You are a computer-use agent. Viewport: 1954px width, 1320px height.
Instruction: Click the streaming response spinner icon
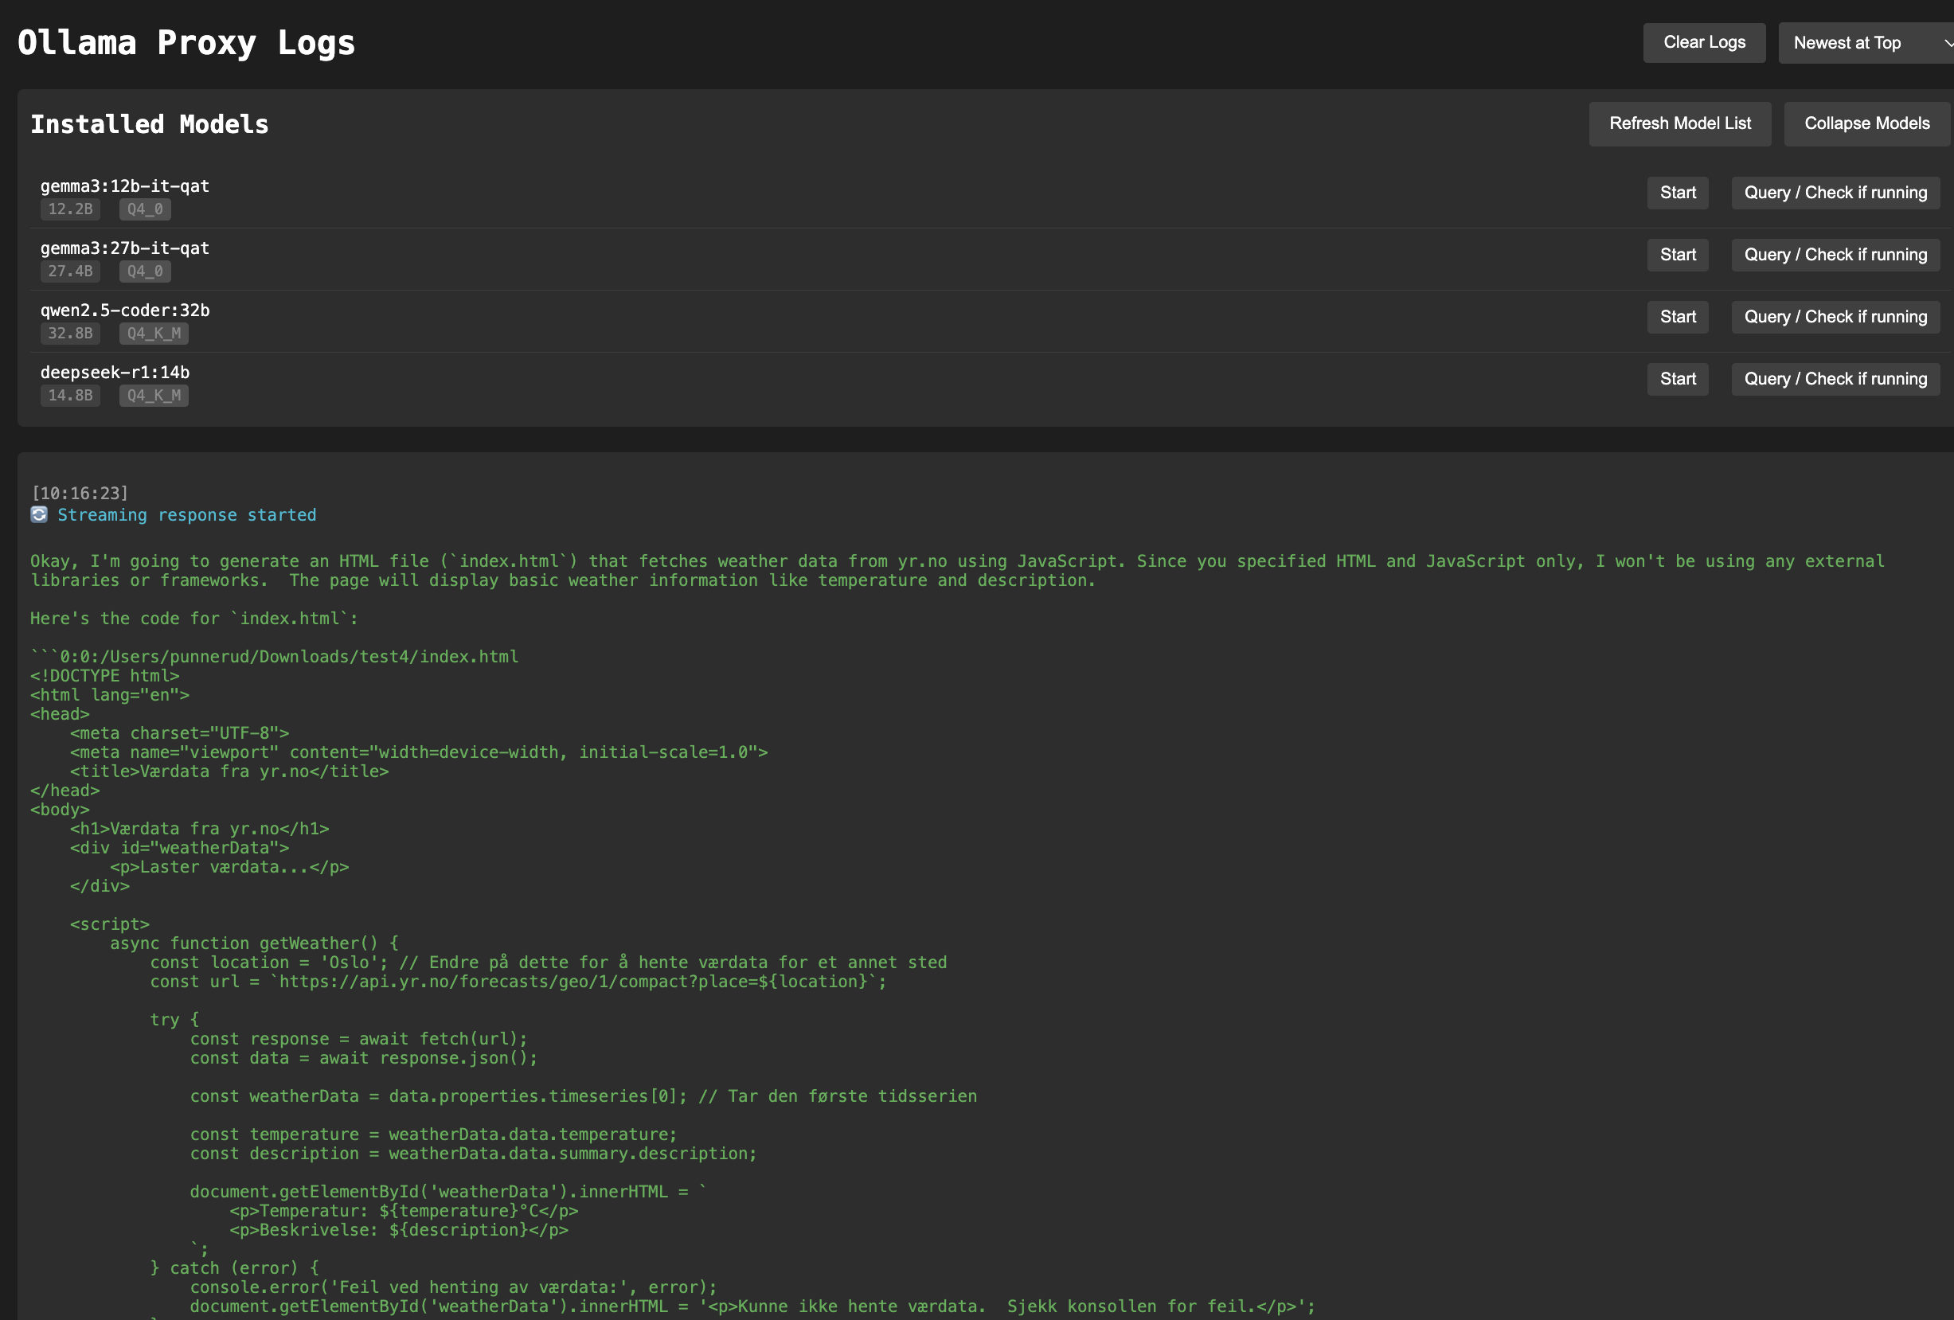coord(39,514)
